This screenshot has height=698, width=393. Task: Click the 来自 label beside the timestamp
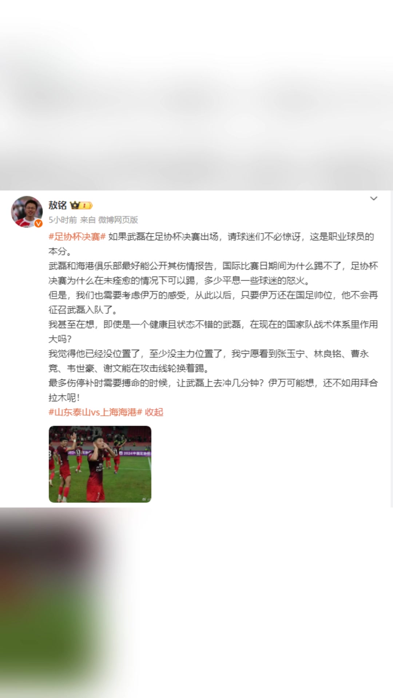[88, 220]
